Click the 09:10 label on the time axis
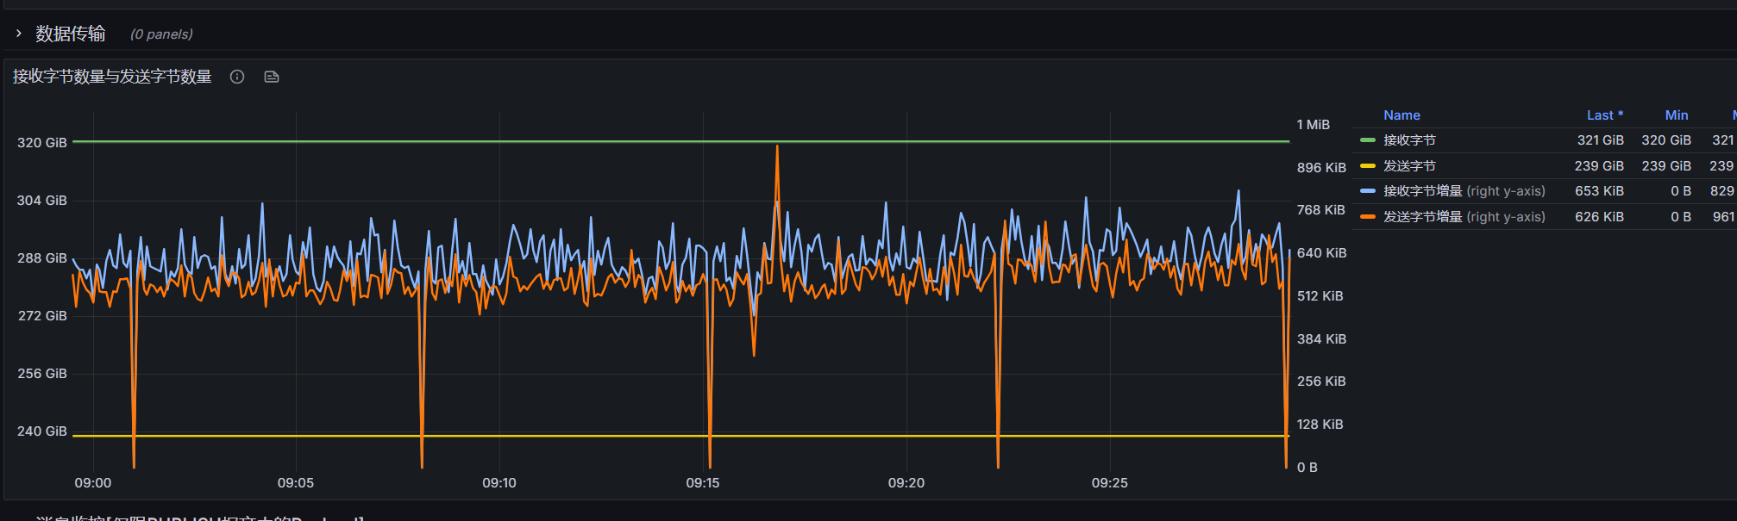 tap(499, 483)
